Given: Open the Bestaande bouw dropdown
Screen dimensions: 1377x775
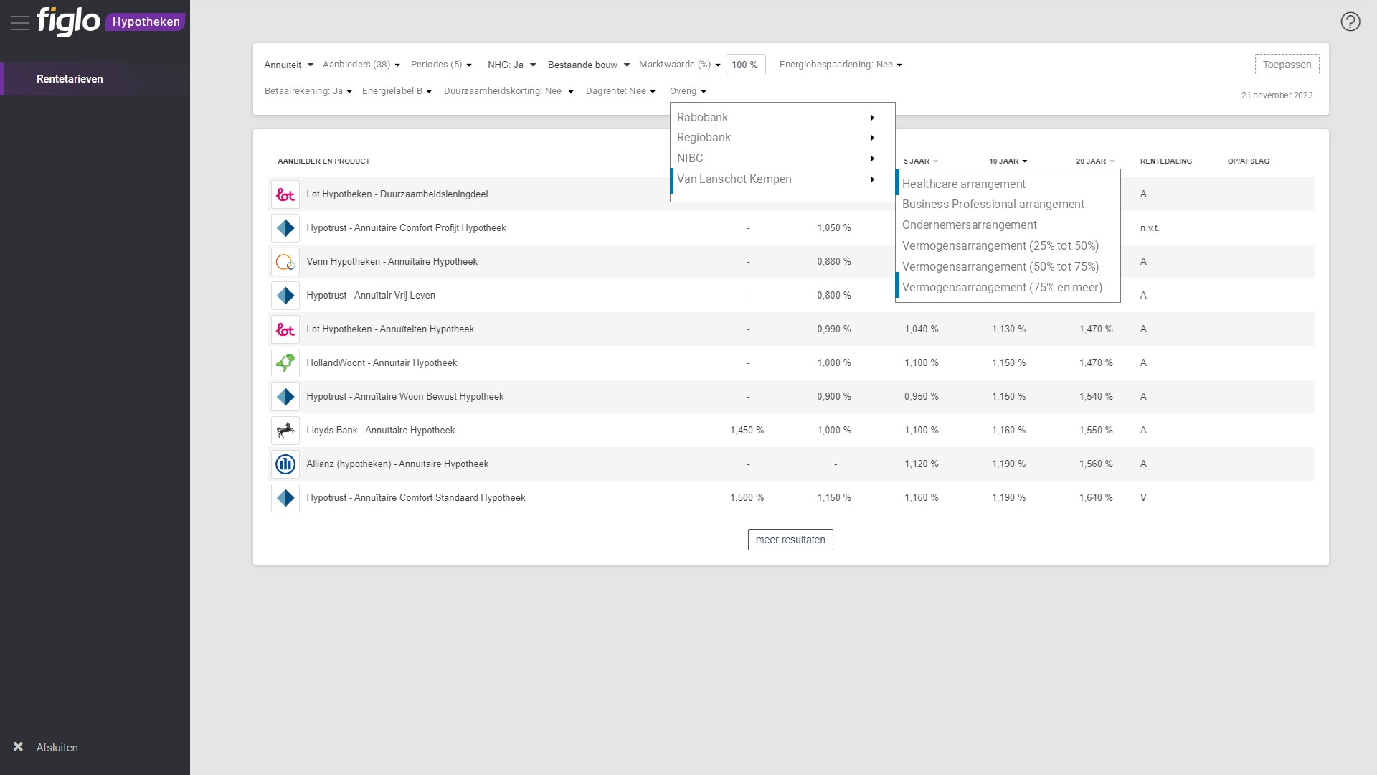Looking at the screenshot, I should click(x=588, y=65).
